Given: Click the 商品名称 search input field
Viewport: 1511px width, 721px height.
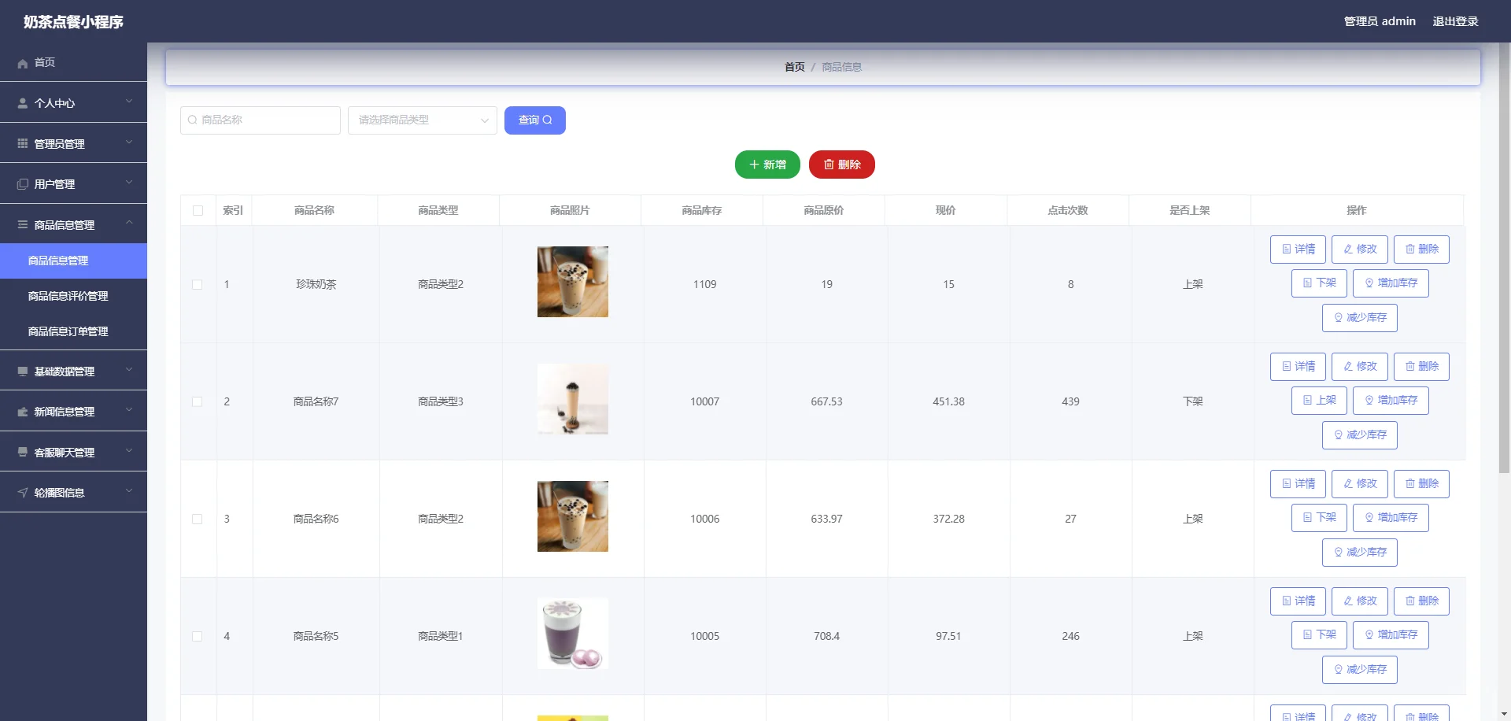Looking at the screenshot, I should click(x=260, y=120).
